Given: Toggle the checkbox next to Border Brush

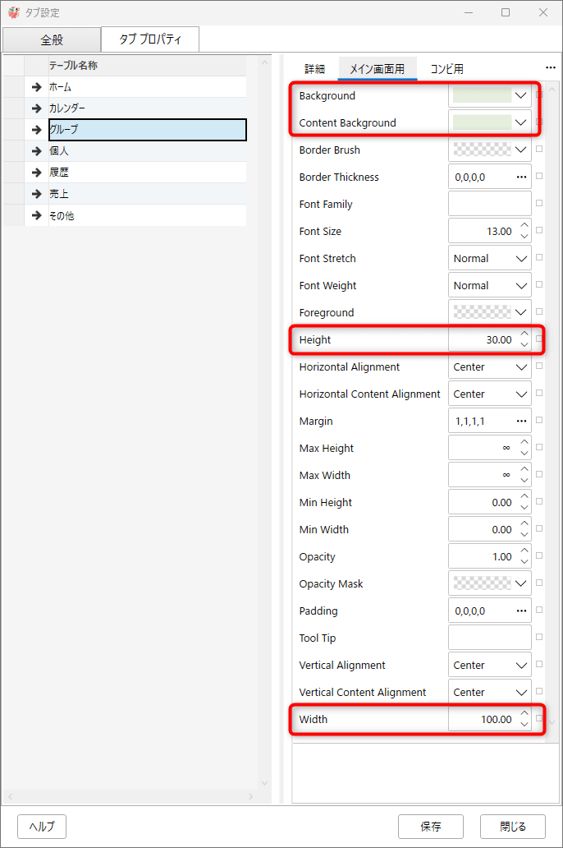Looking at the screenshot, I should (538, 149).
